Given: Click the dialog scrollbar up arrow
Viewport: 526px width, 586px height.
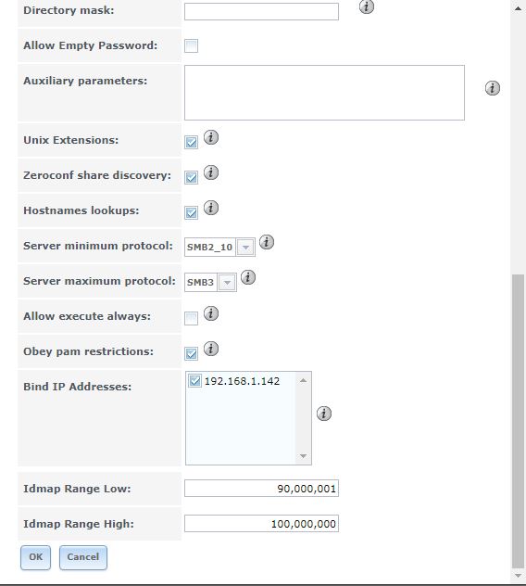Looking at the screenshot, I should pyautogui.click(x=518, y=8).
